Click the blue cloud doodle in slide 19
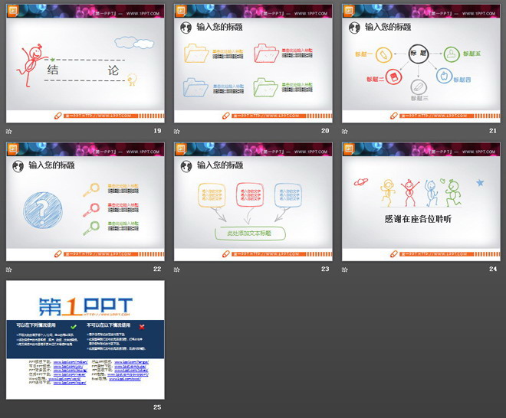 [x=134, y=43]
